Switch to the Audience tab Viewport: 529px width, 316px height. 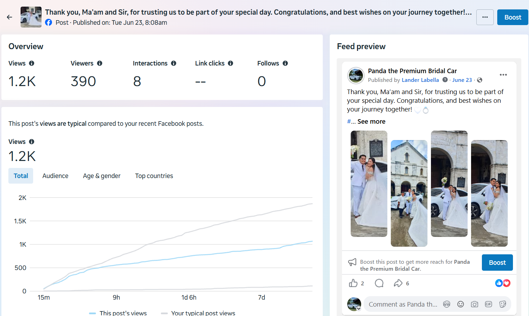pos(55,176)
